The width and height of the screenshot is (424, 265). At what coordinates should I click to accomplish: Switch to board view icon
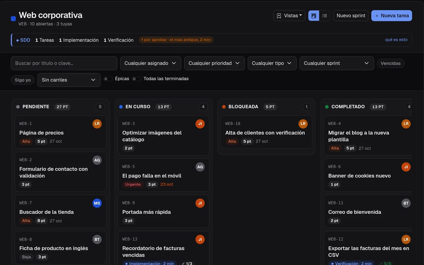click(313, 16)
